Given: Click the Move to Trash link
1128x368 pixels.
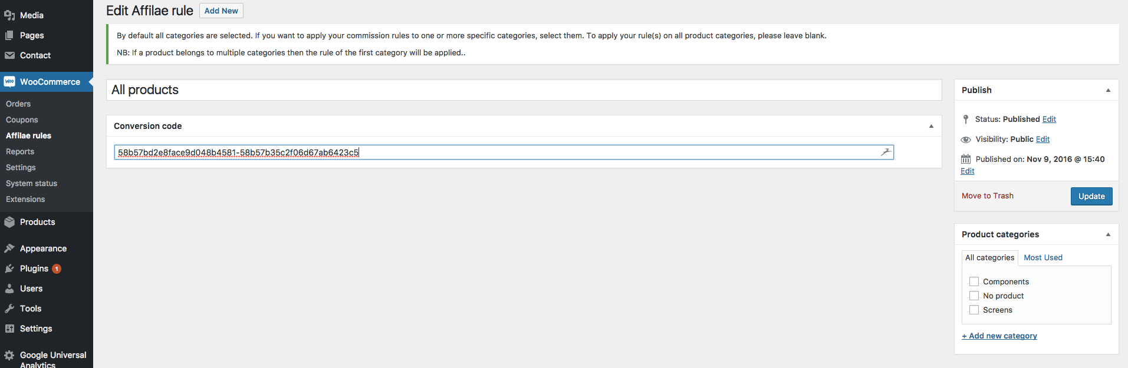Looking at the screenshot, I should [x=987, y=196].
